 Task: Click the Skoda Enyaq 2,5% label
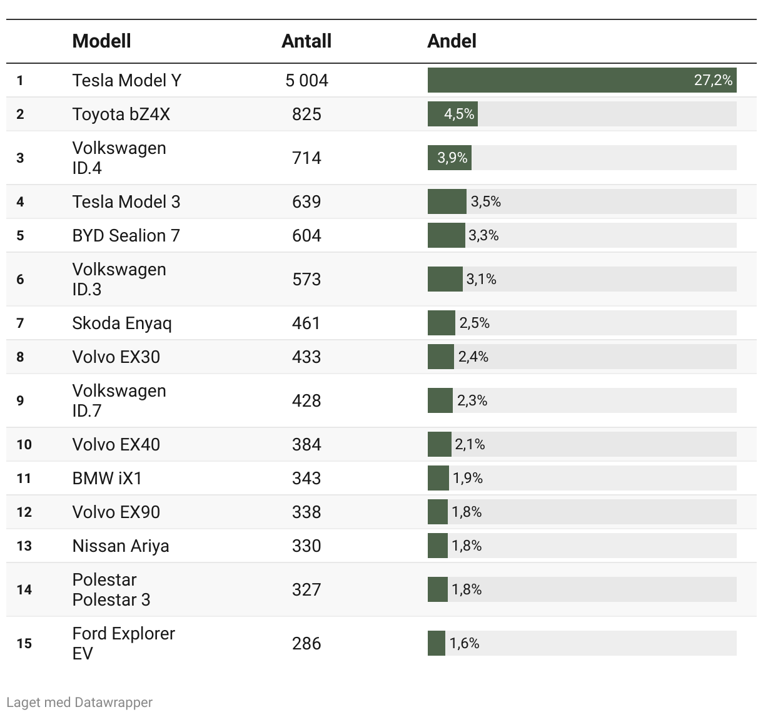474,323
